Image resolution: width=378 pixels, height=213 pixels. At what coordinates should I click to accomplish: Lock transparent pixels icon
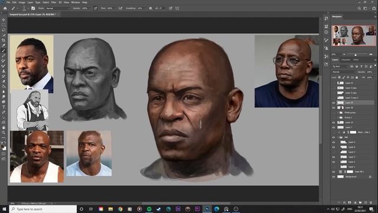[339, 78]
